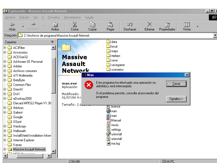Viewport: 217px width, 163px height.
Task: Click the red error icon in Man dialog
Action: (89, 85)
